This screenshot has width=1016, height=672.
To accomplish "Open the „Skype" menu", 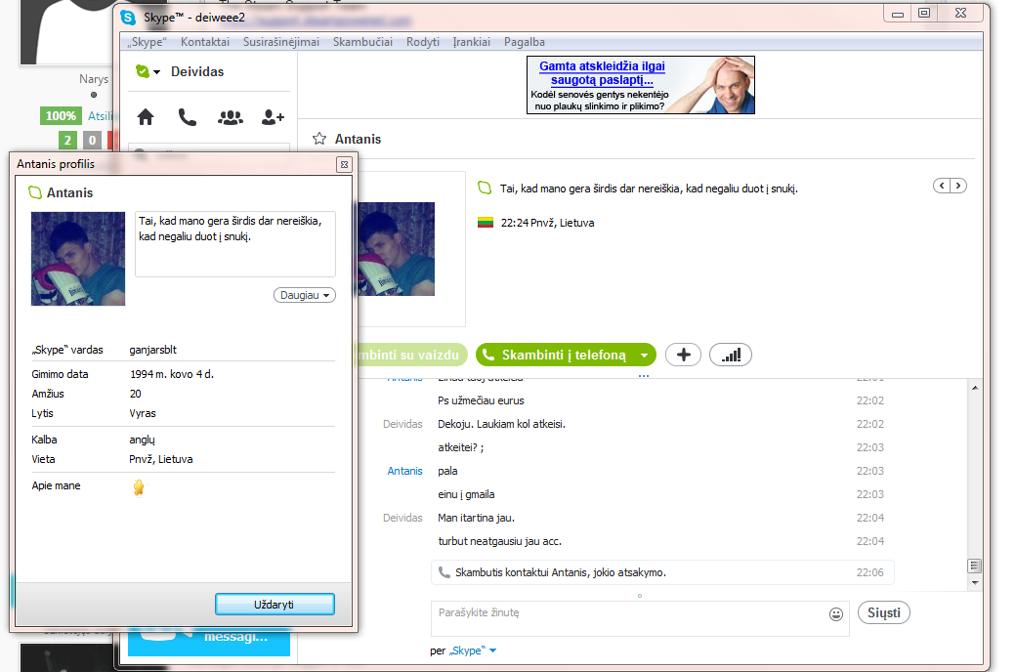I will (148, 42).
